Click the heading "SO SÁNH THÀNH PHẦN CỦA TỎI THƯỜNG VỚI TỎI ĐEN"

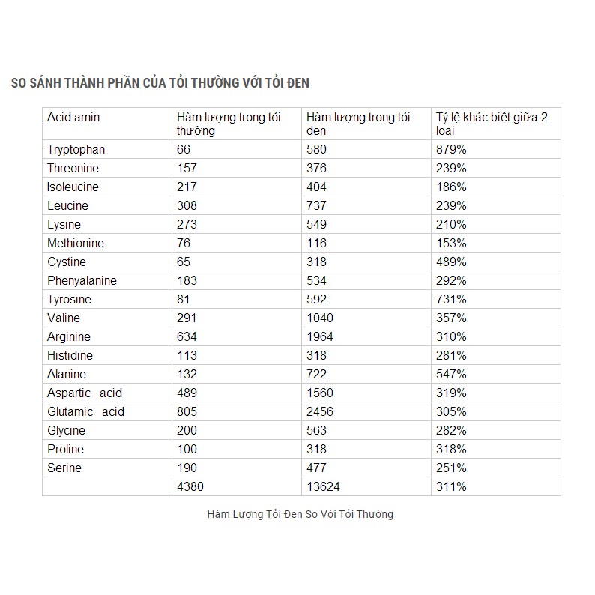(160, 82)
